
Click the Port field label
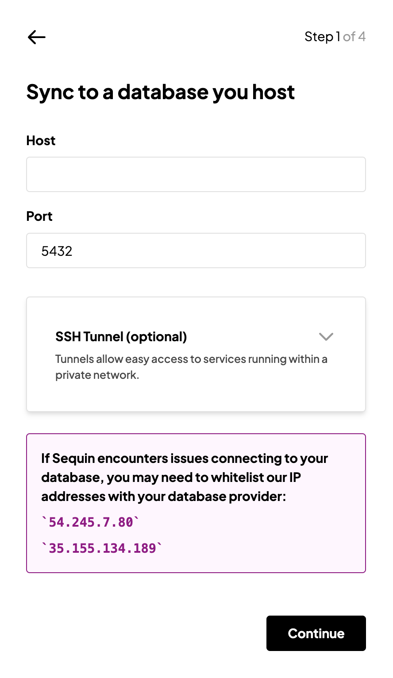39,216
